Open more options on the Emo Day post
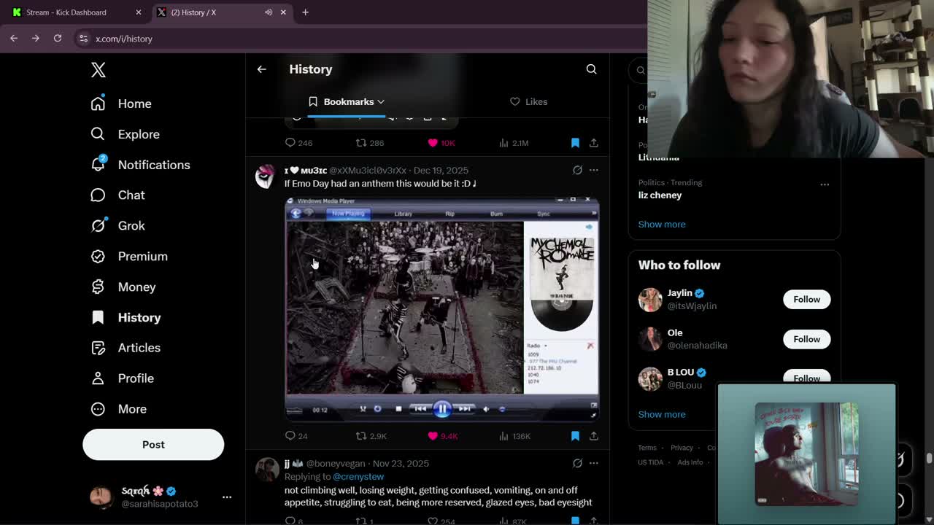 tap(594, 170)
